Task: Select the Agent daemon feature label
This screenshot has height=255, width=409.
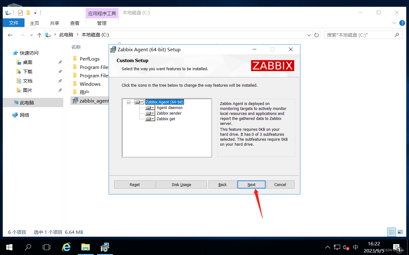Action: (x=169, y=108)
